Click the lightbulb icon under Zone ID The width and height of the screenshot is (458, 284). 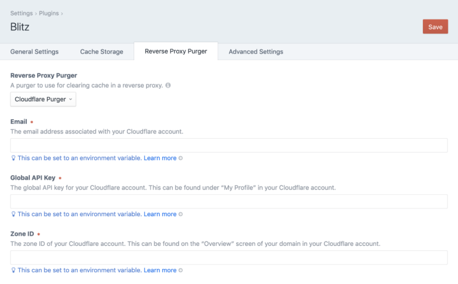[13, 270]
